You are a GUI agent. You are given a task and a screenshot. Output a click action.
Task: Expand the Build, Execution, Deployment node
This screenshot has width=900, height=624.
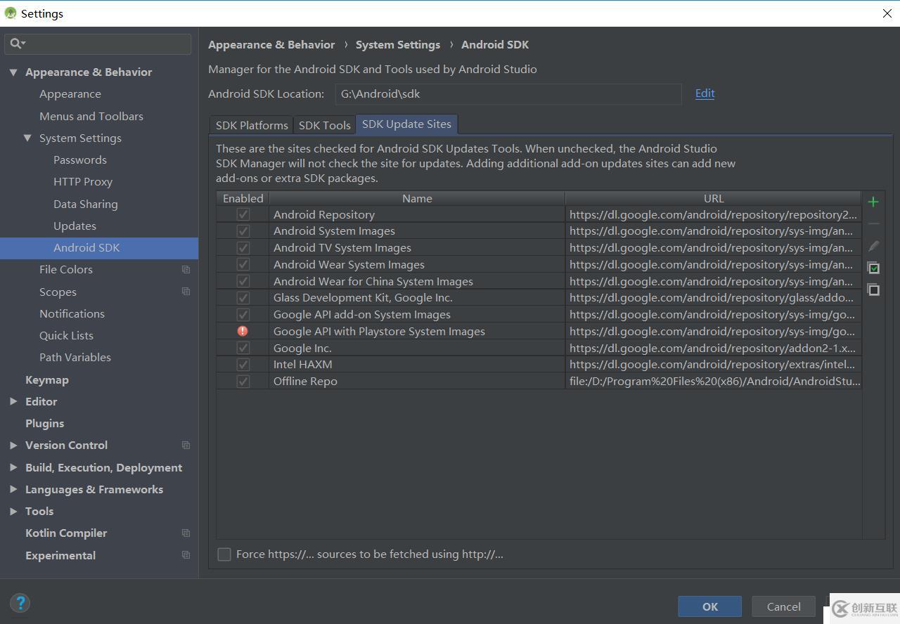coord(13,467)
